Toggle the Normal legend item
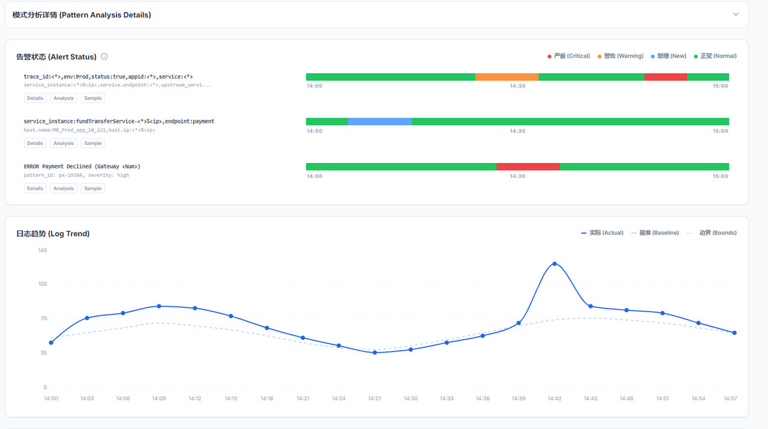 pyautogui.click(x=715, y=56)
